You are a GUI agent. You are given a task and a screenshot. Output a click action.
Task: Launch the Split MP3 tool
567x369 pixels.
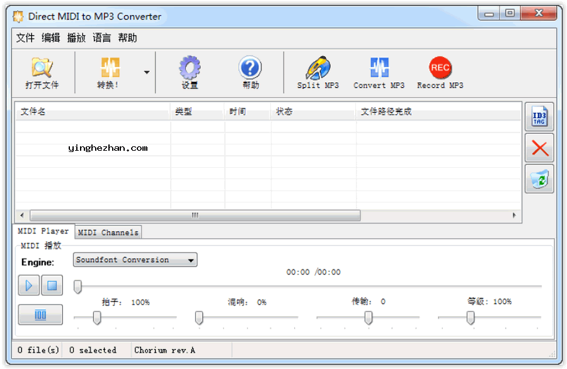[x=318, y=68]
